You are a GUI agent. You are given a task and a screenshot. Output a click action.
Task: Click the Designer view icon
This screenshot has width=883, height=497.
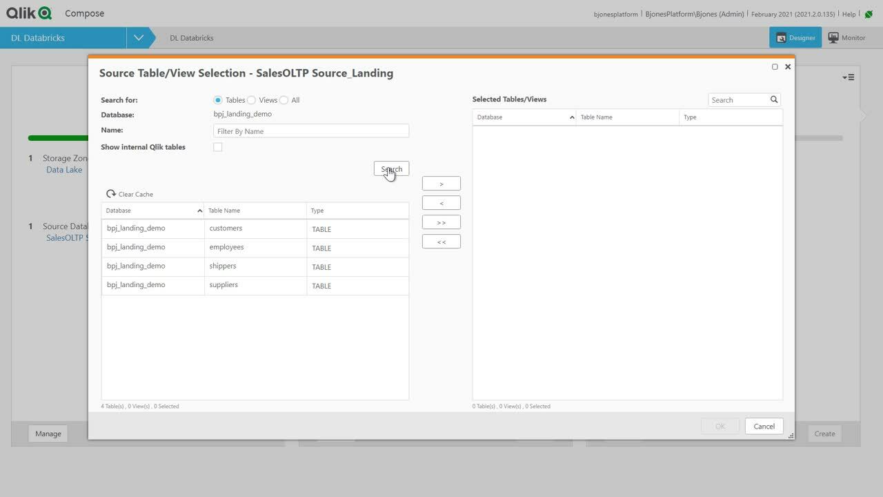click(781, 38)
